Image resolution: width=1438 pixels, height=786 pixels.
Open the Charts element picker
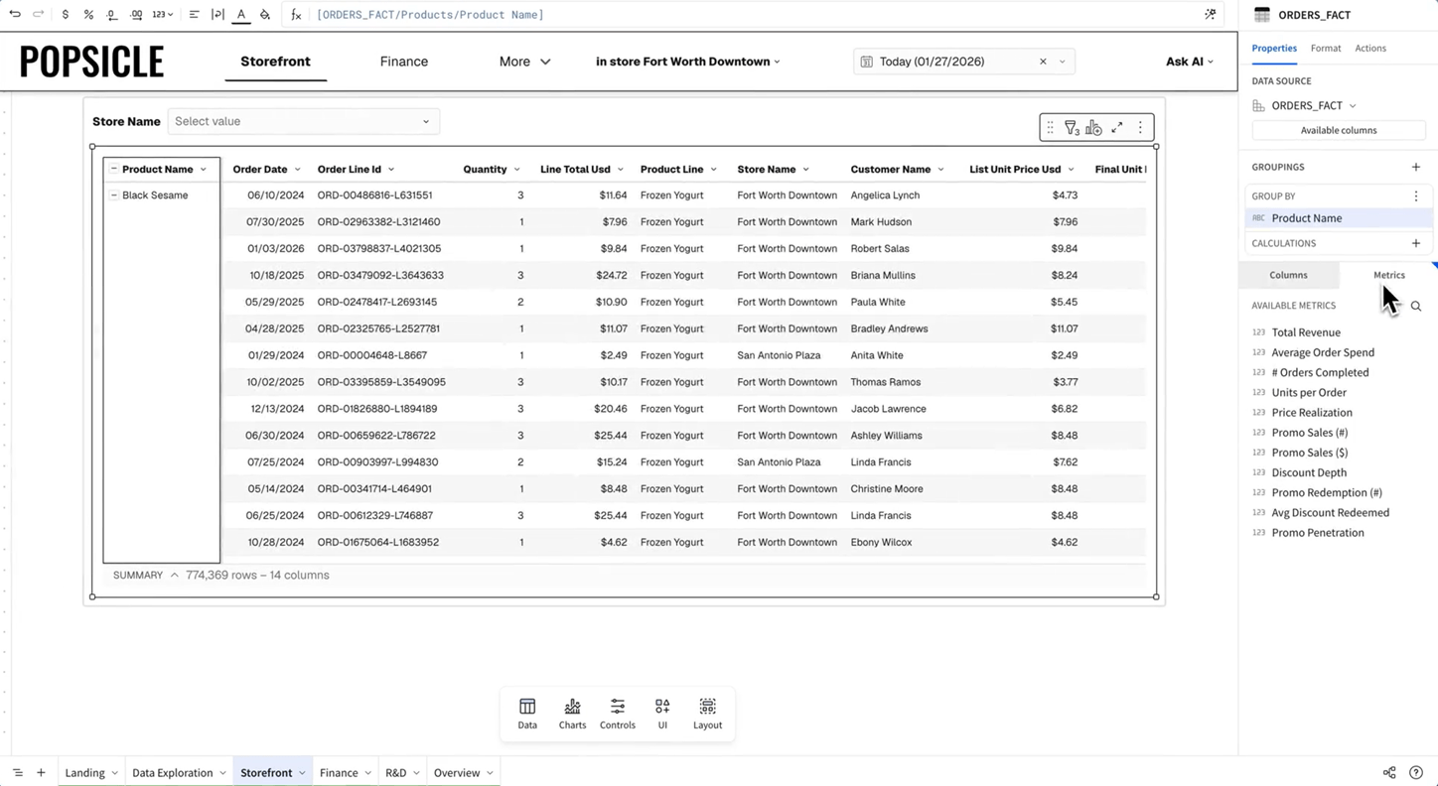[572, 713]
